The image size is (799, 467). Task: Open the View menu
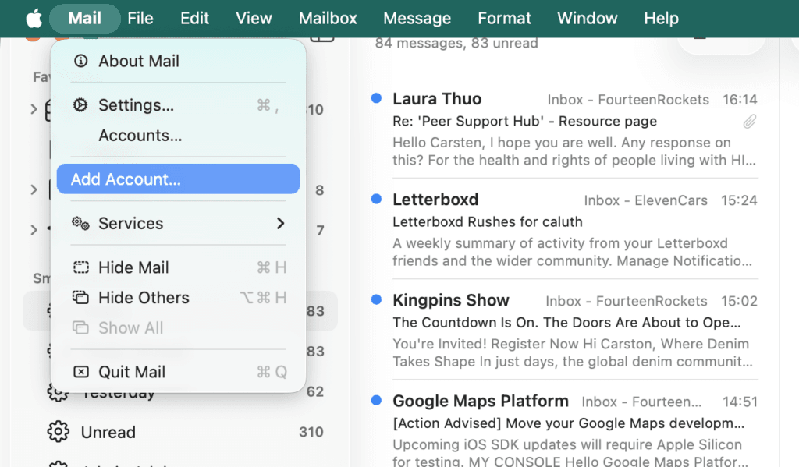(x=254, y=19)
